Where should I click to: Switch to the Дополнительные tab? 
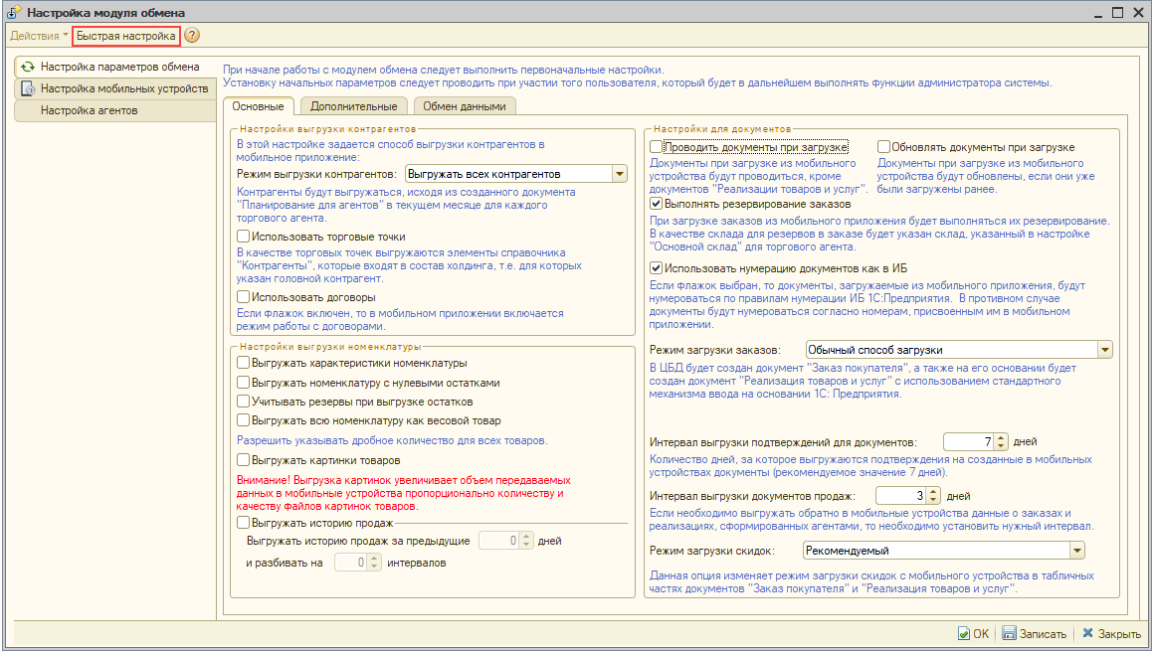[353, 106]
